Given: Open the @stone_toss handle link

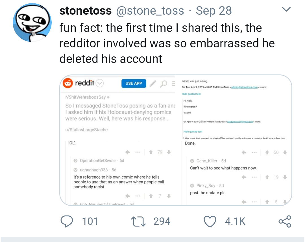Looking at the screenshot, I should click(x=150, y=10).
